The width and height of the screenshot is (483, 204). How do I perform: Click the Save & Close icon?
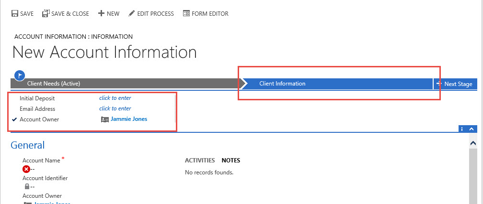click(x=46, y=14)
